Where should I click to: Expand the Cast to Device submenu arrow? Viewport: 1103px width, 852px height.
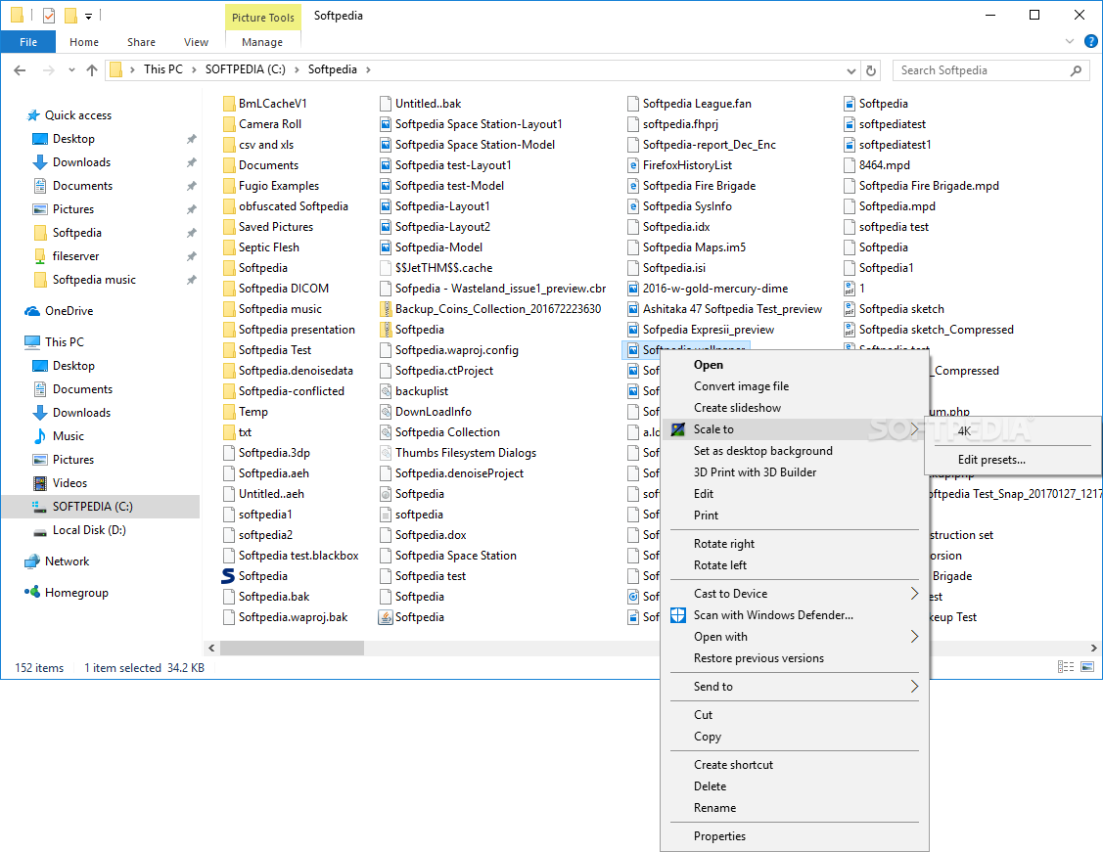[914, 594]
